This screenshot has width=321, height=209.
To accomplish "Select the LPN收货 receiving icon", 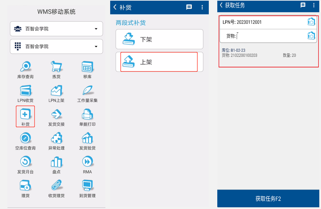I will tap(26, 91).
